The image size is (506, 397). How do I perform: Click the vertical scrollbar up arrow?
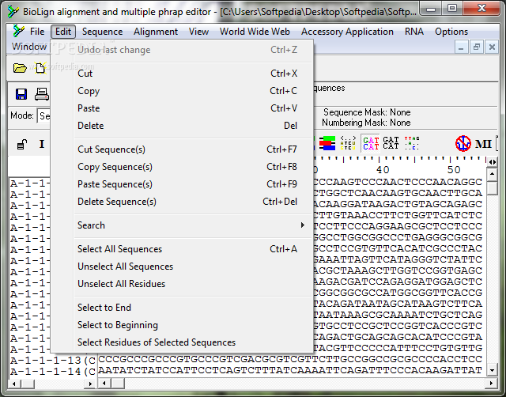(493, 175)
